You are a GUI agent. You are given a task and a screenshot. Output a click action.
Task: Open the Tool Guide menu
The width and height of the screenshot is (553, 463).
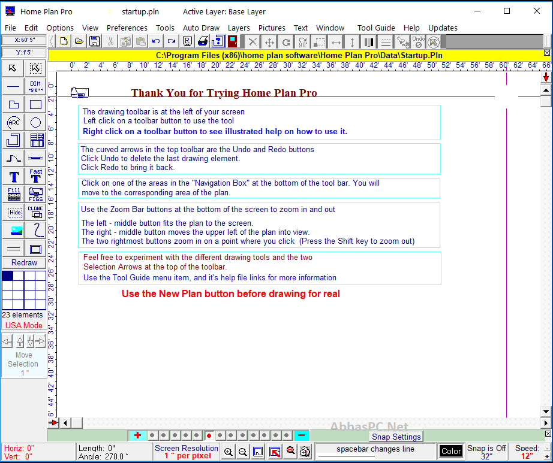(376, 28)
